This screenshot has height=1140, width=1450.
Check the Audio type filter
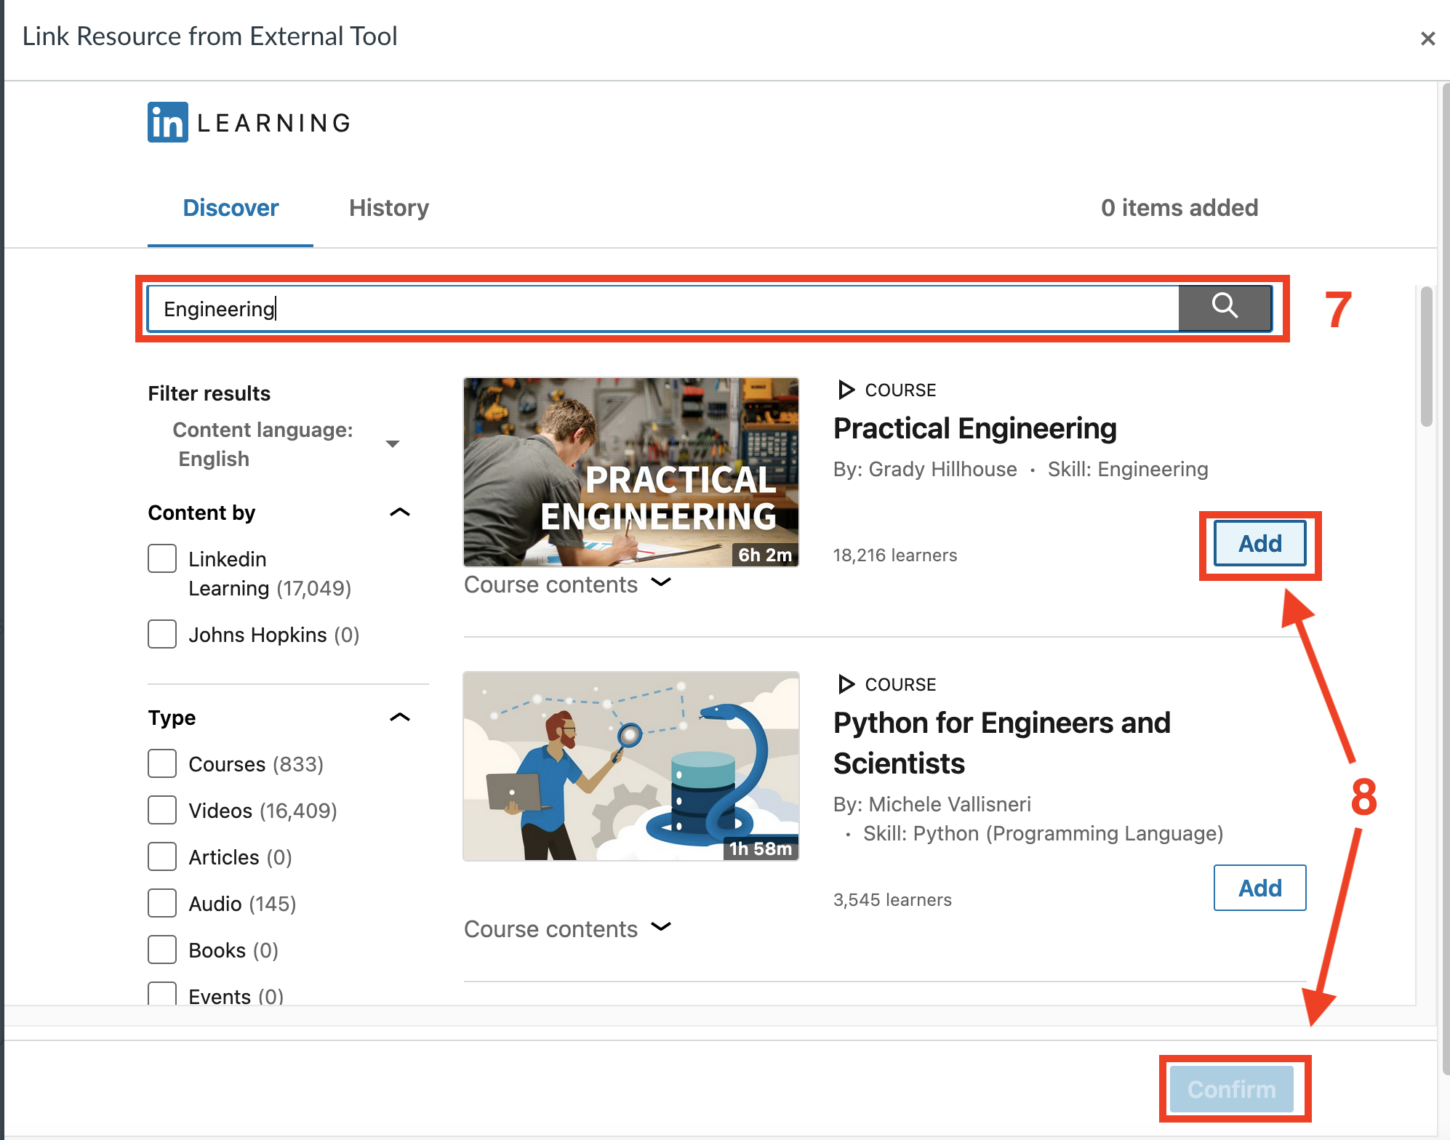pyautogui.click(x=162, y=903)
